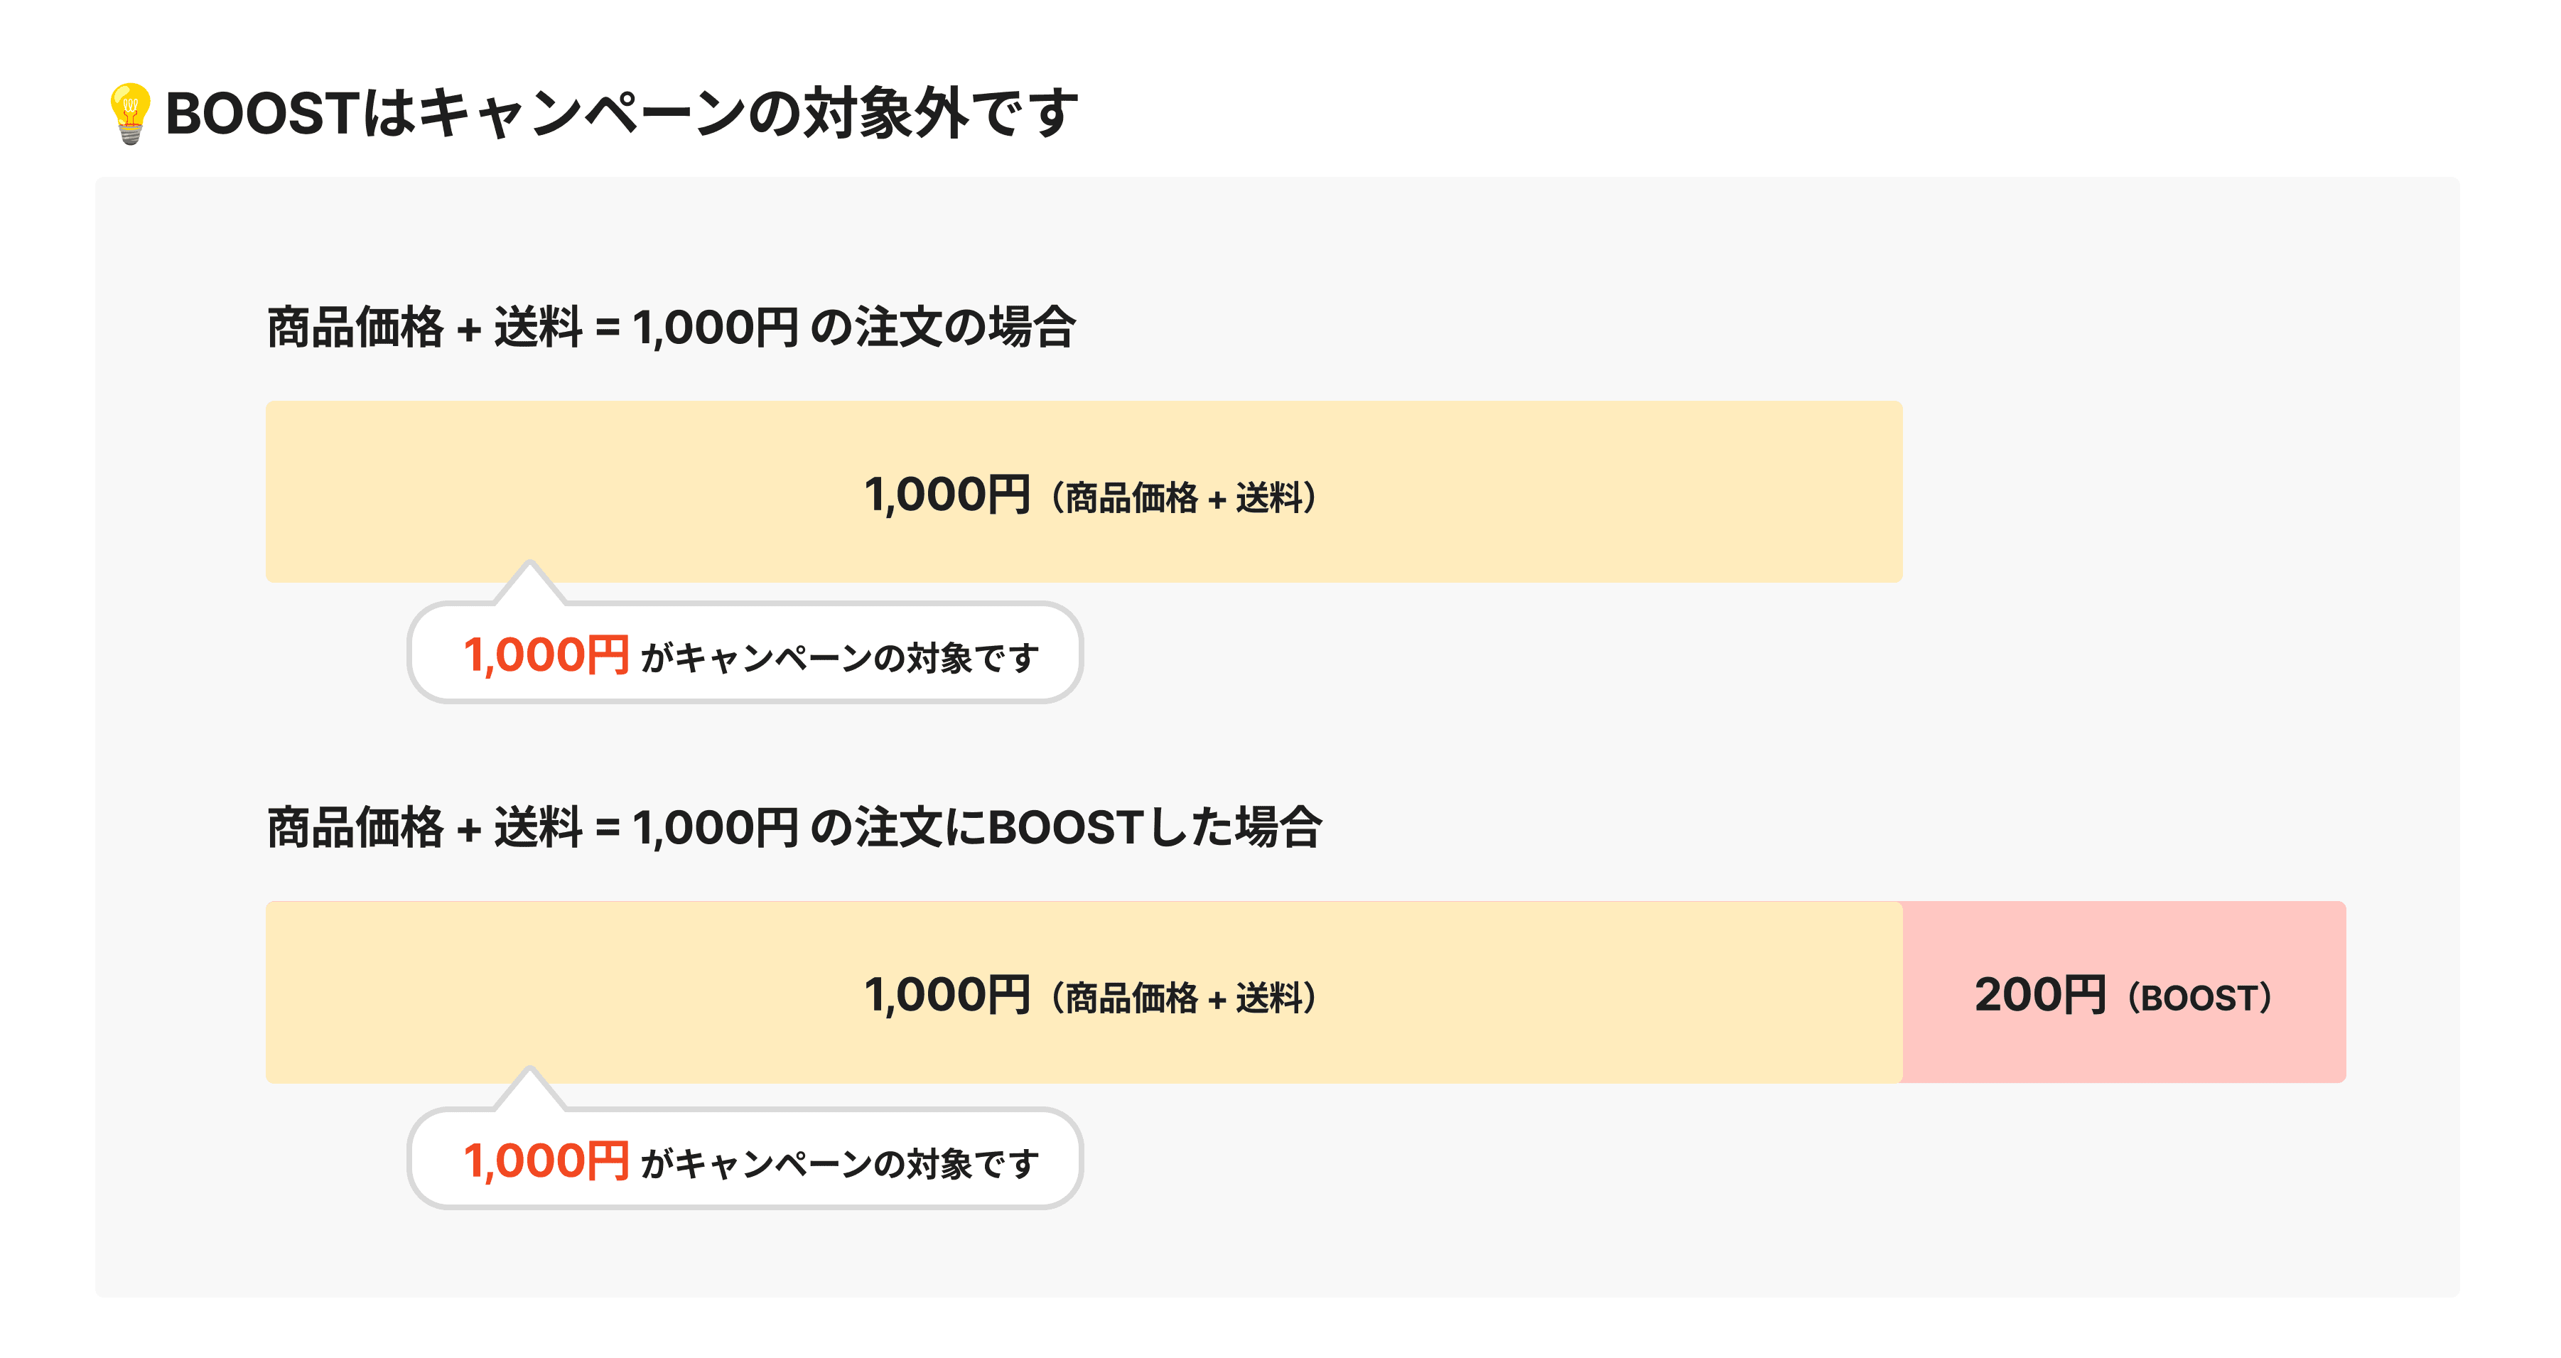Click the lower yellow 1,000円 price bar
This screenshot has width=2561, height=1358.
pos(1084,992)
